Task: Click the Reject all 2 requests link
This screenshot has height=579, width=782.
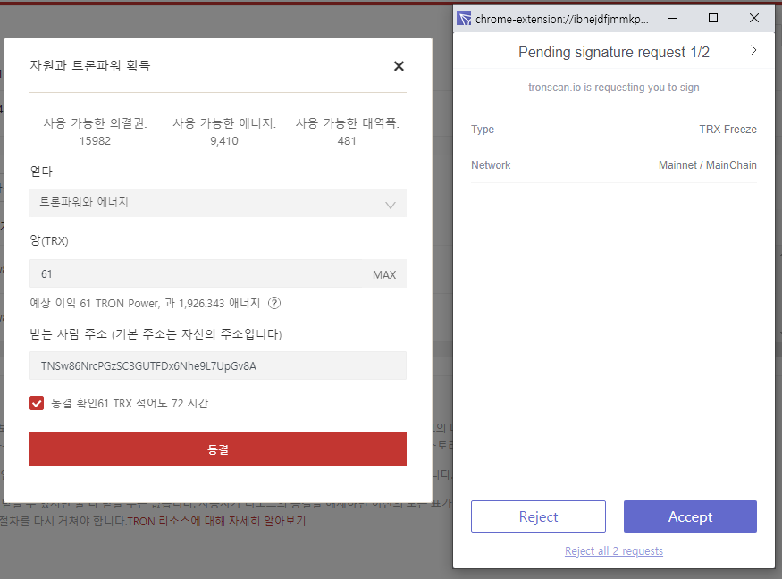Action: (x=614, y=550)
